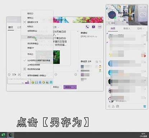Screen dimensions: 149x138
Task: Open the main menu icon in QQ panel footer
Action: pyautogui.click(x=109, y=106)
